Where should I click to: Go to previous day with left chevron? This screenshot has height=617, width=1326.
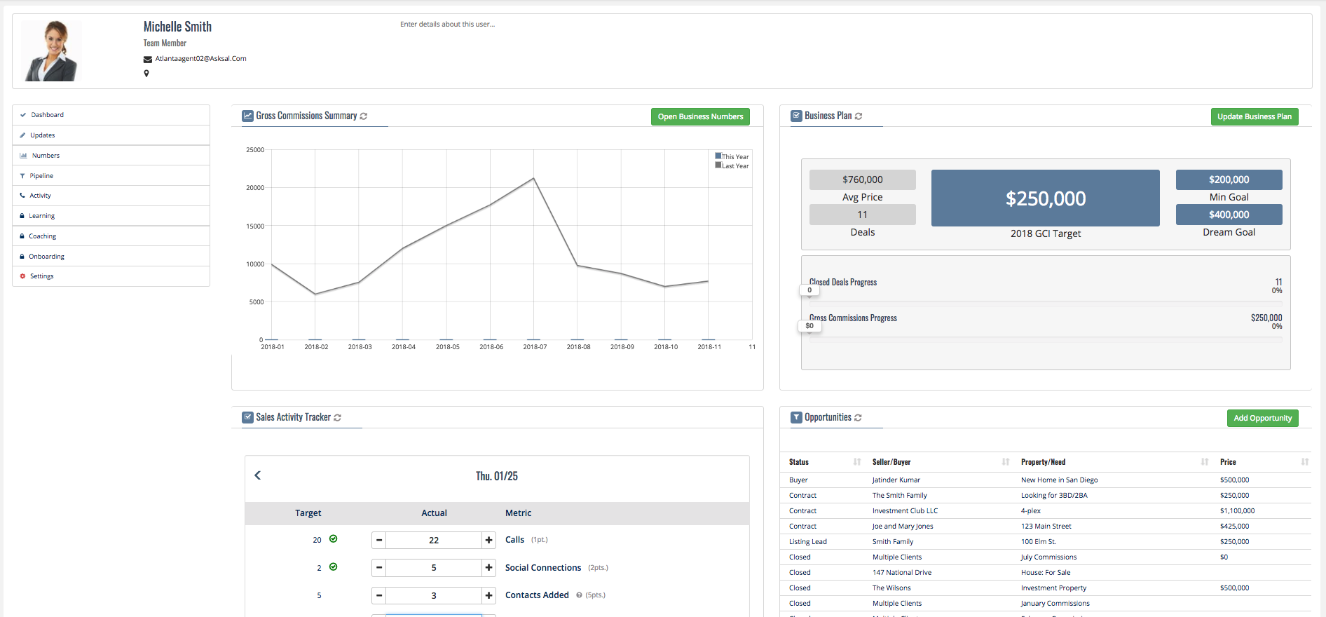(257, 475)
